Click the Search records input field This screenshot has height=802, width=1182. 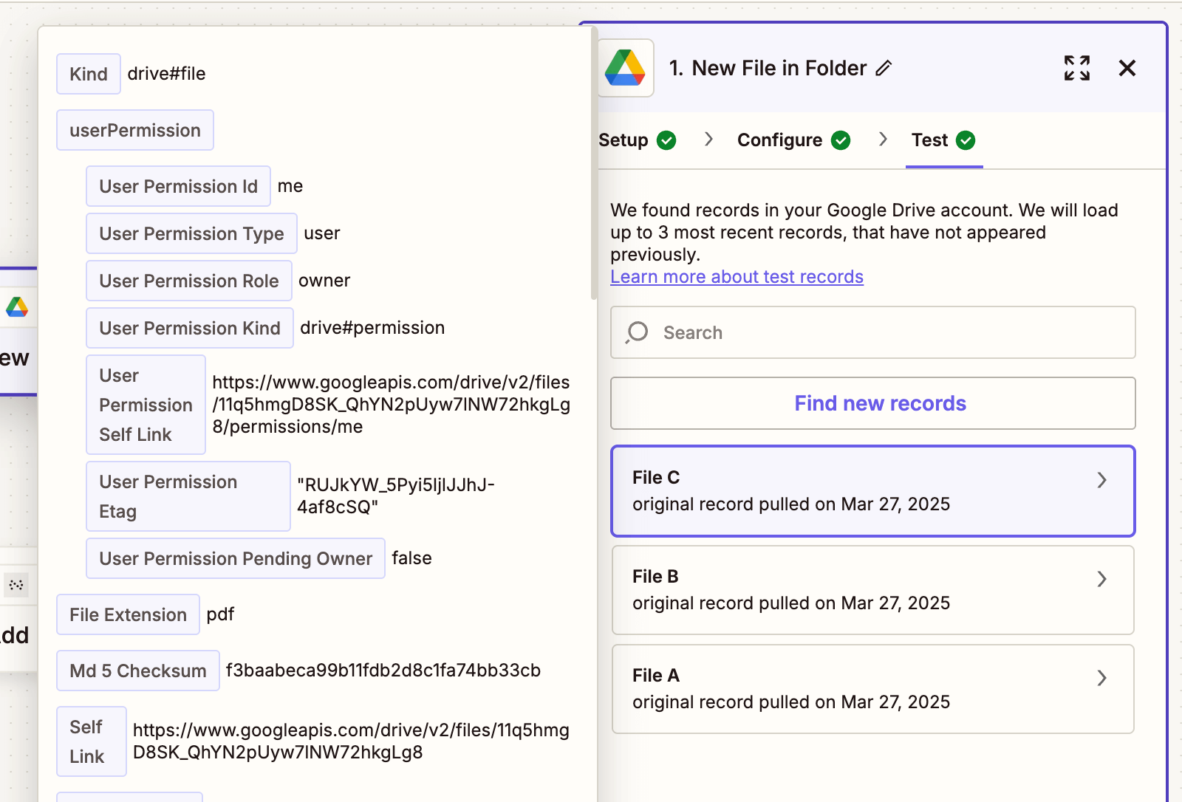point(872,332)
